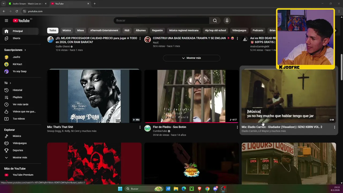Select the Música filter chip
This screenshot has width=343, height=193.
pos(67,31)
